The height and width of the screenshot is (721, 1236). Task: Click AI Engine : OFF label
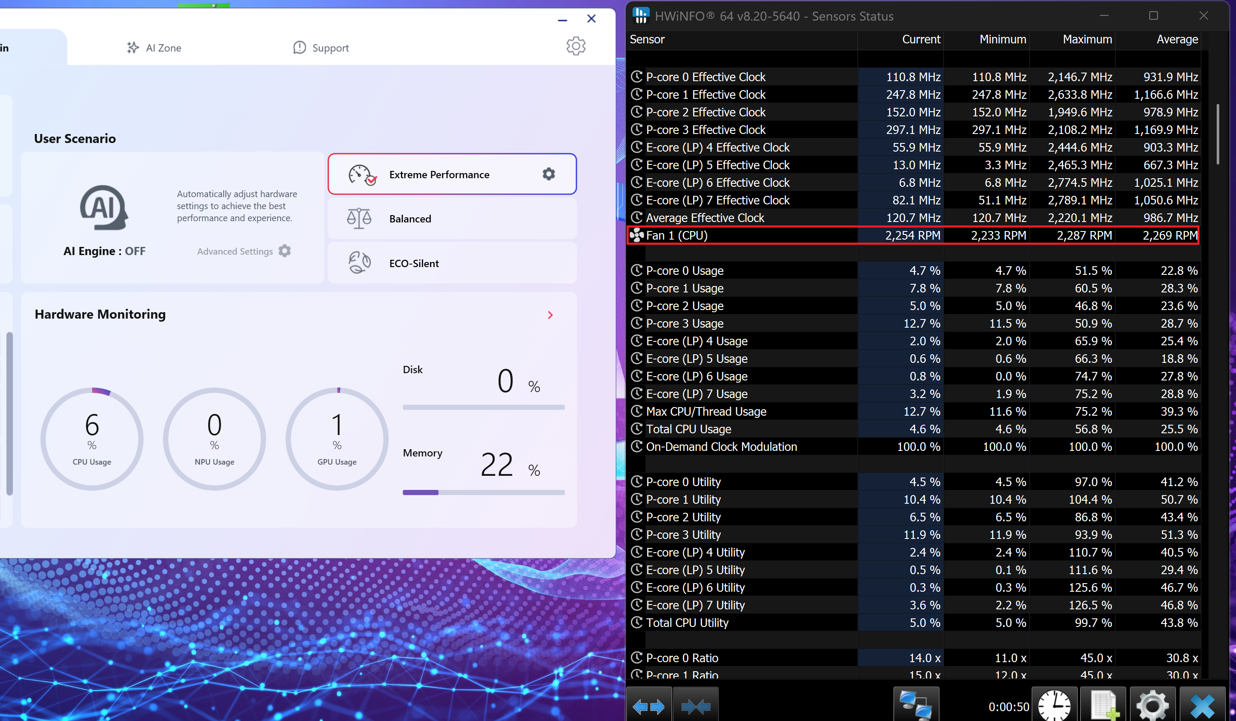[104, 251]
